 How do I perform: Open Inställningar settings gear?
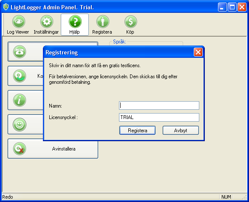(46, 25)
